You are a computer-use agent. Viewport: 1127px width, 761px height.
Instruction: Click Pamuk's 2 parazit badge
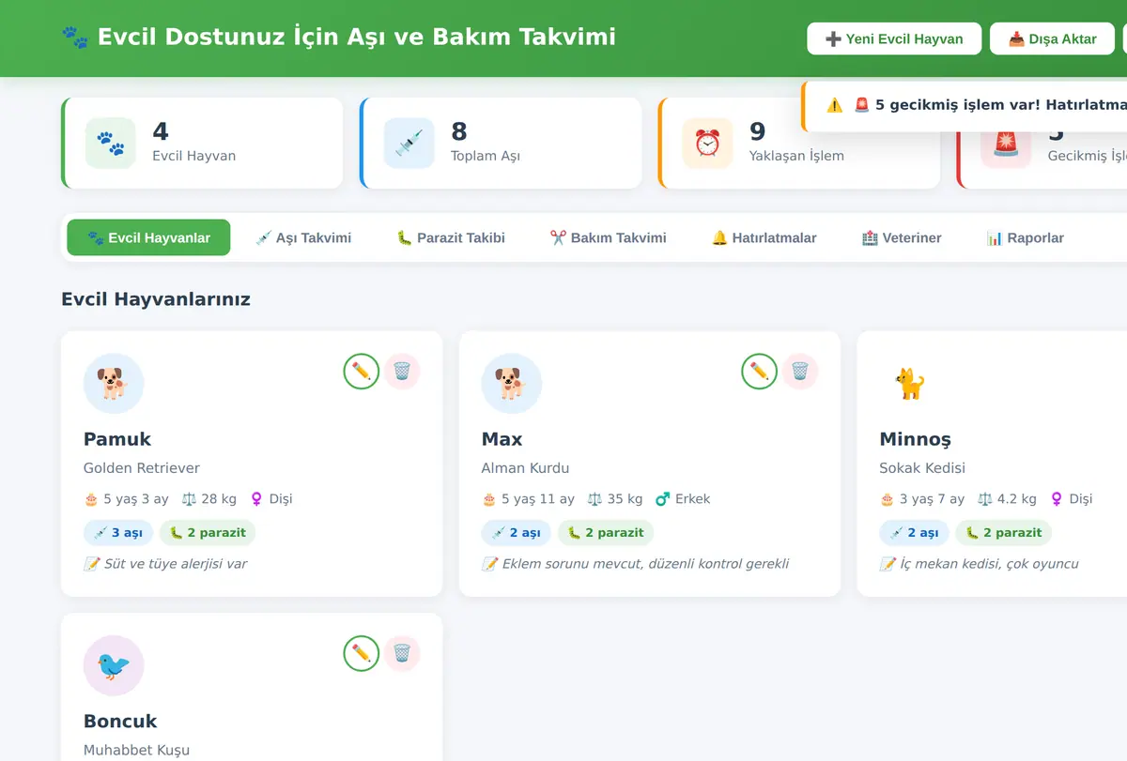point(208,533)
